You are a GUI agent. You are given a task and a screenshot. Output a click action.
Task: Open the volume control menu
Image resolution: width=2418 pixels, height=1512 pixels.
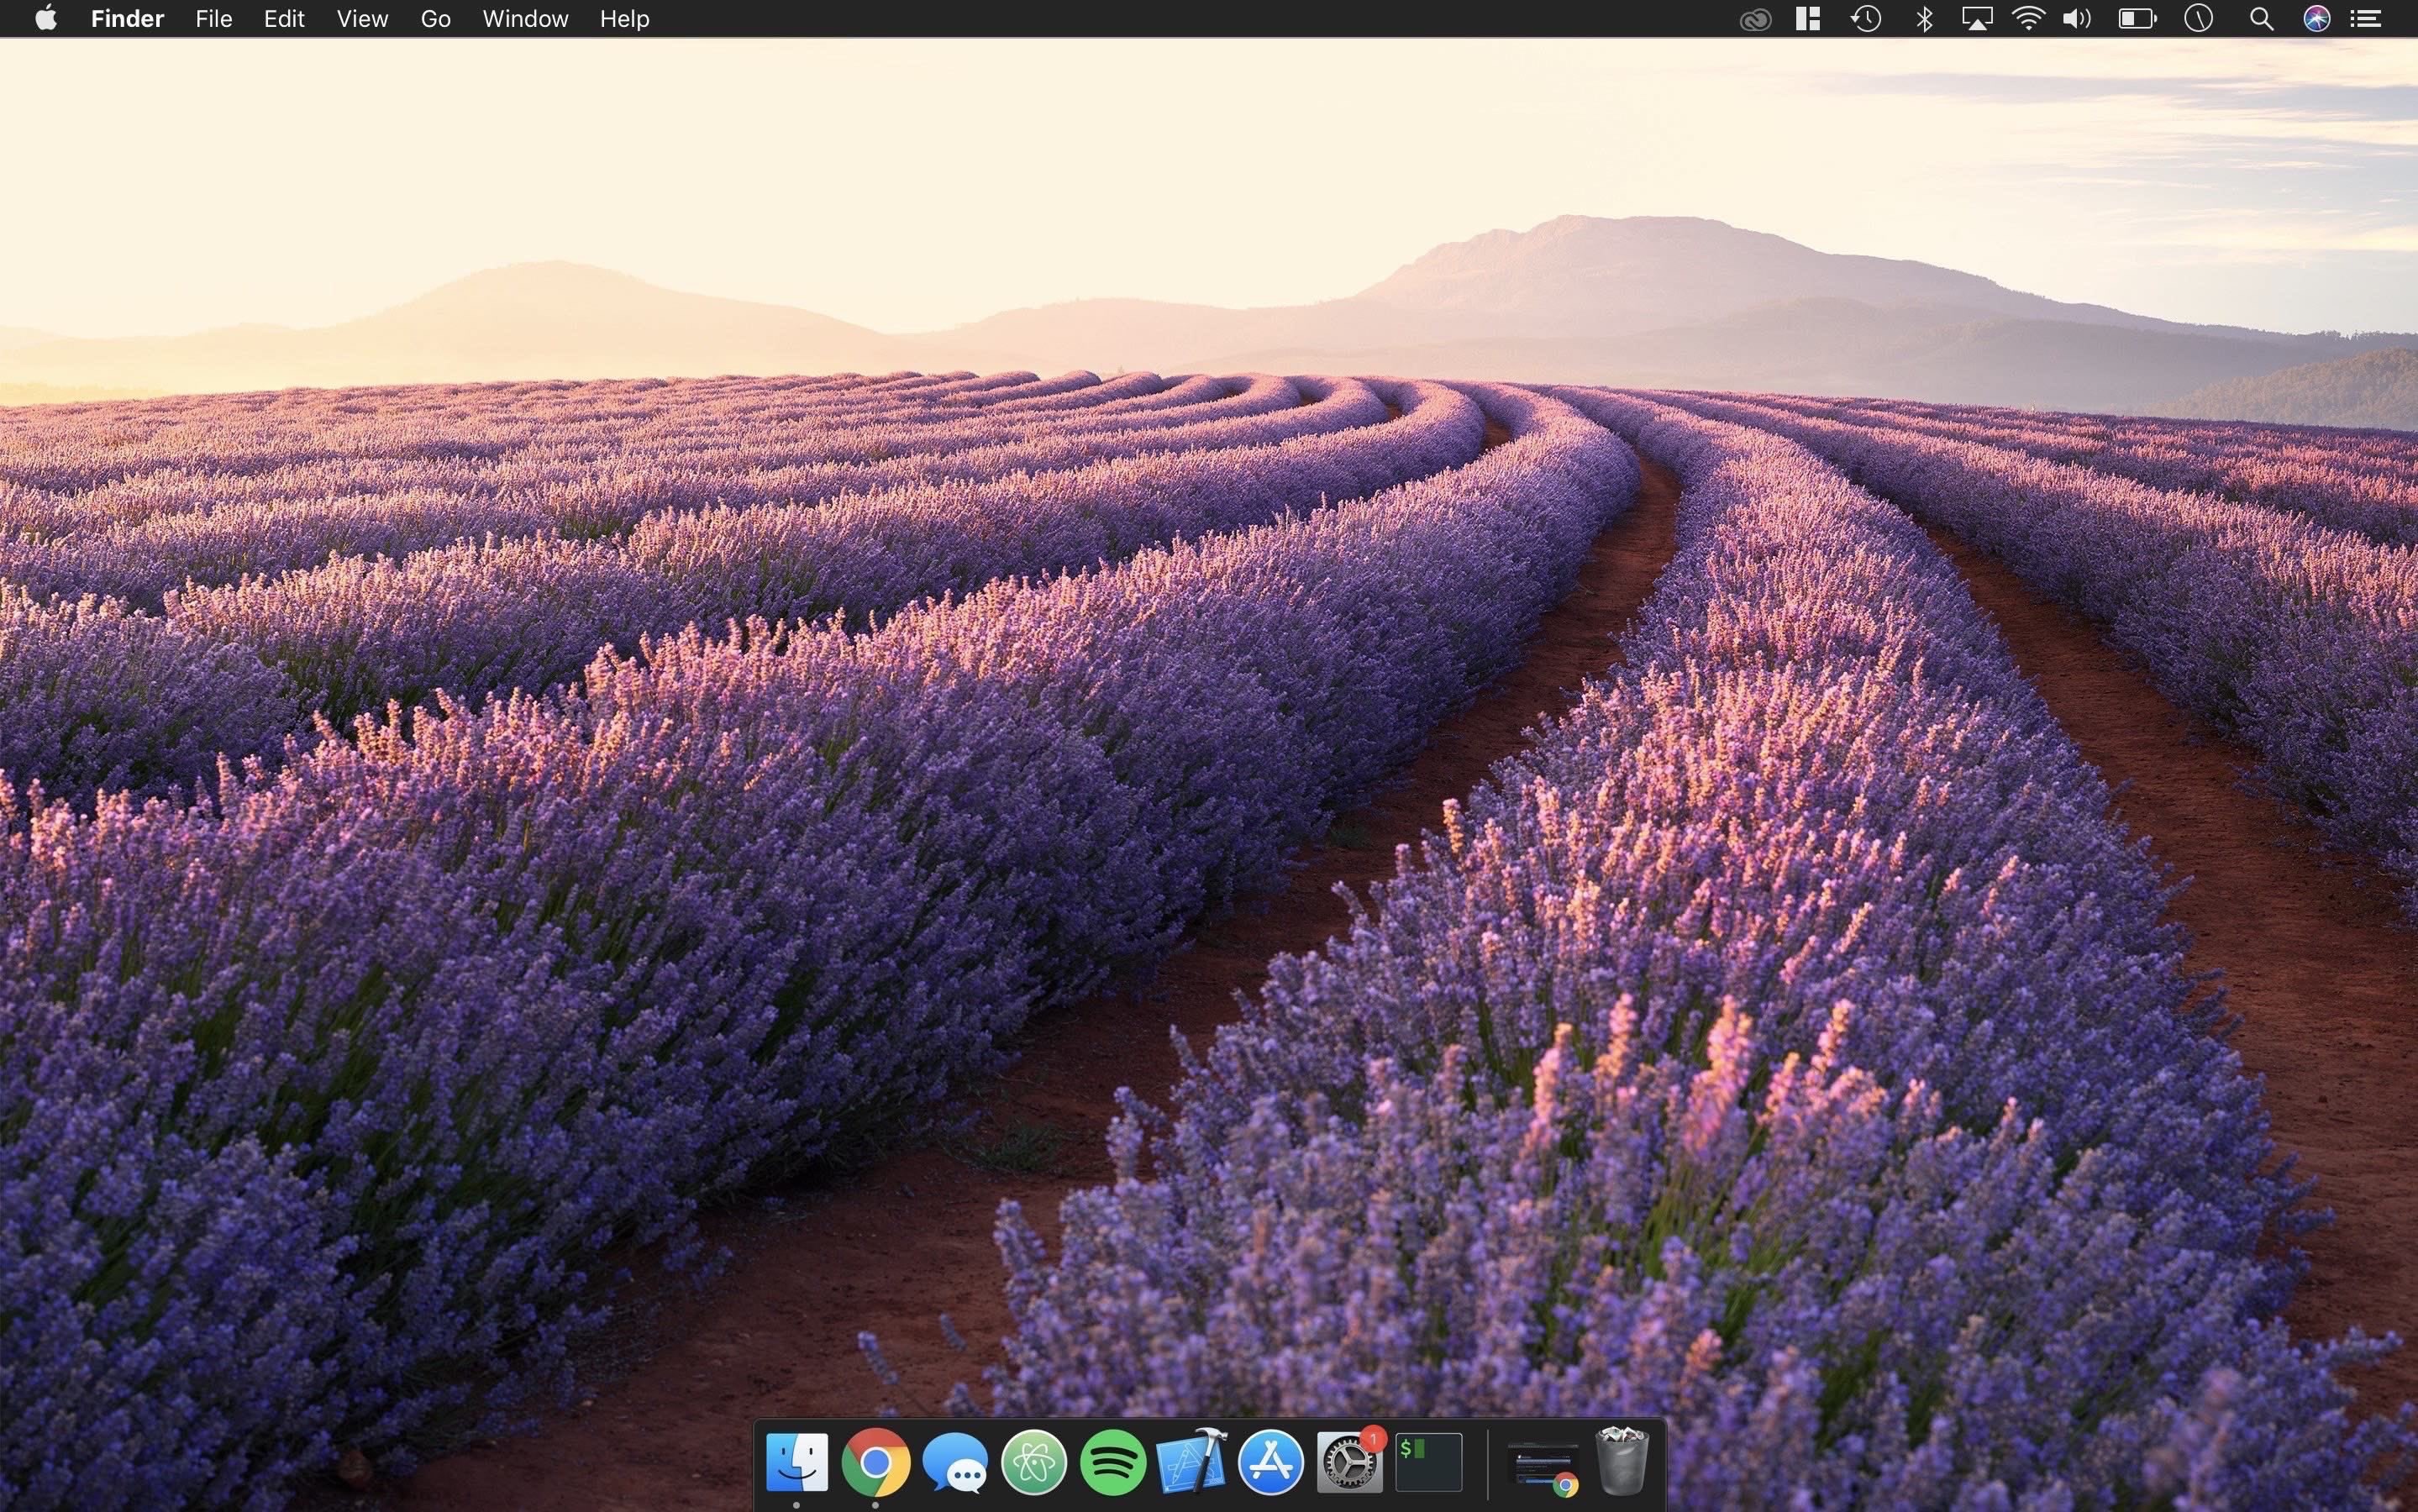[2077, 19]
